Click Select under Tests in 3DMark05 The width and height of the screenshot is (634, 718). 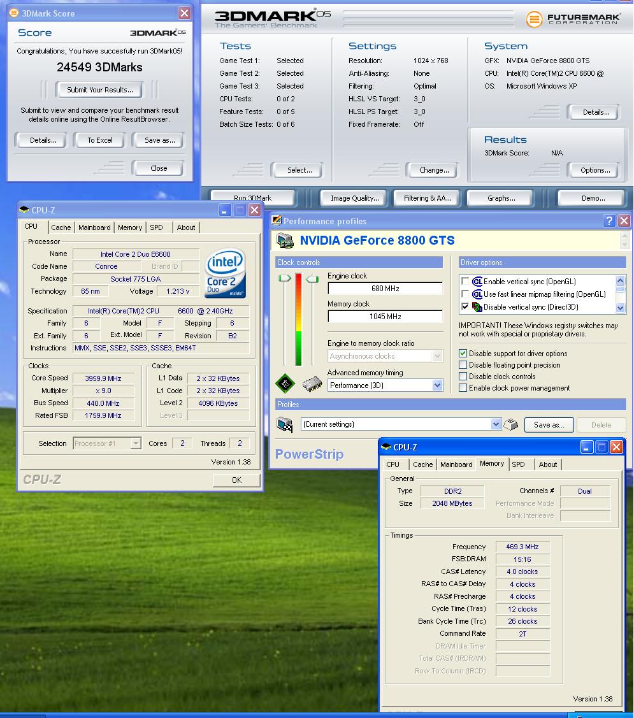[x=299, y=170]
